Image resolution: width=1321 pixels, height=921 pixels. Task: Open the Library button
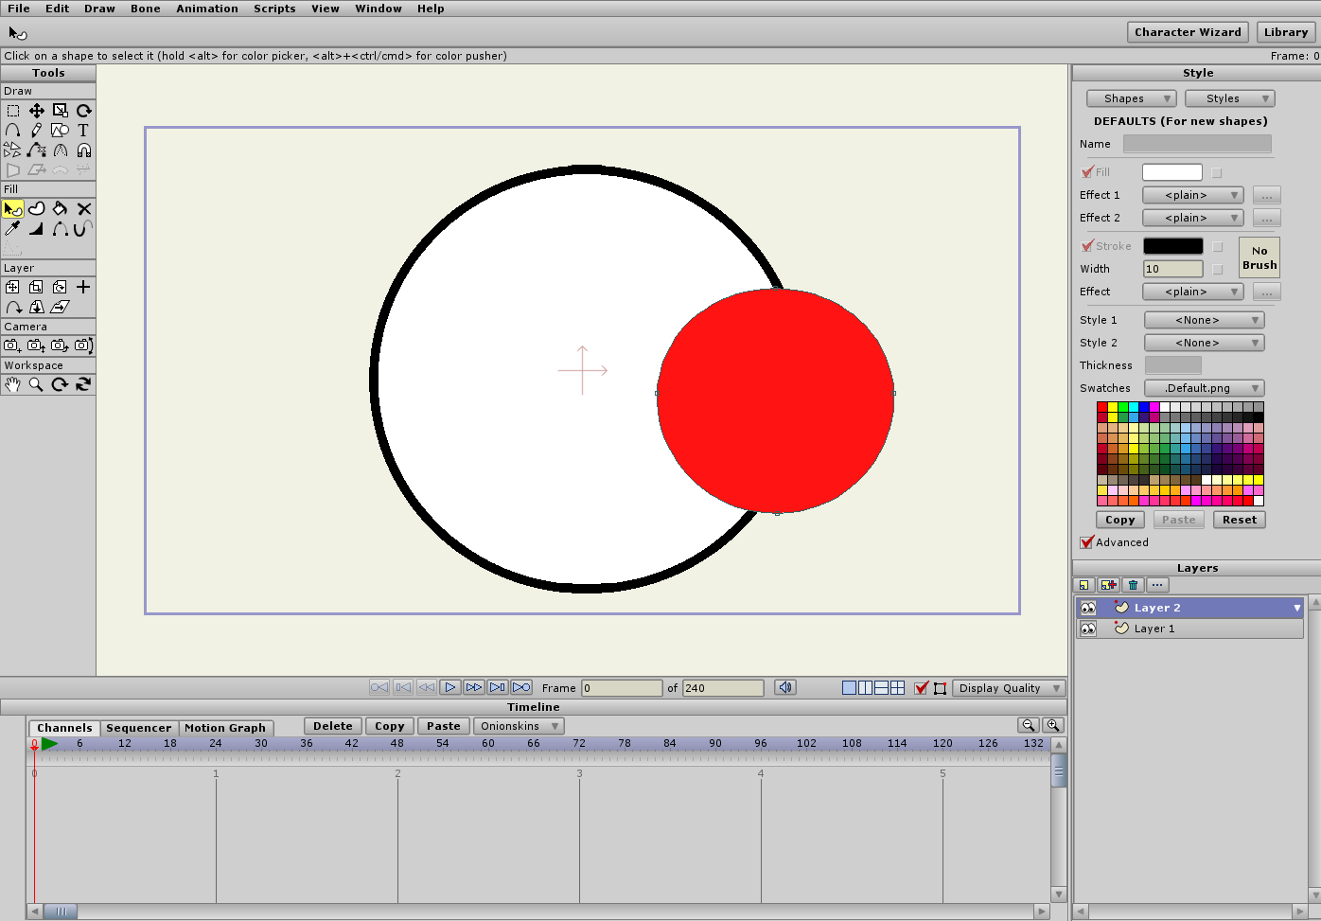pyautogui.click(x=1286, y=32)
